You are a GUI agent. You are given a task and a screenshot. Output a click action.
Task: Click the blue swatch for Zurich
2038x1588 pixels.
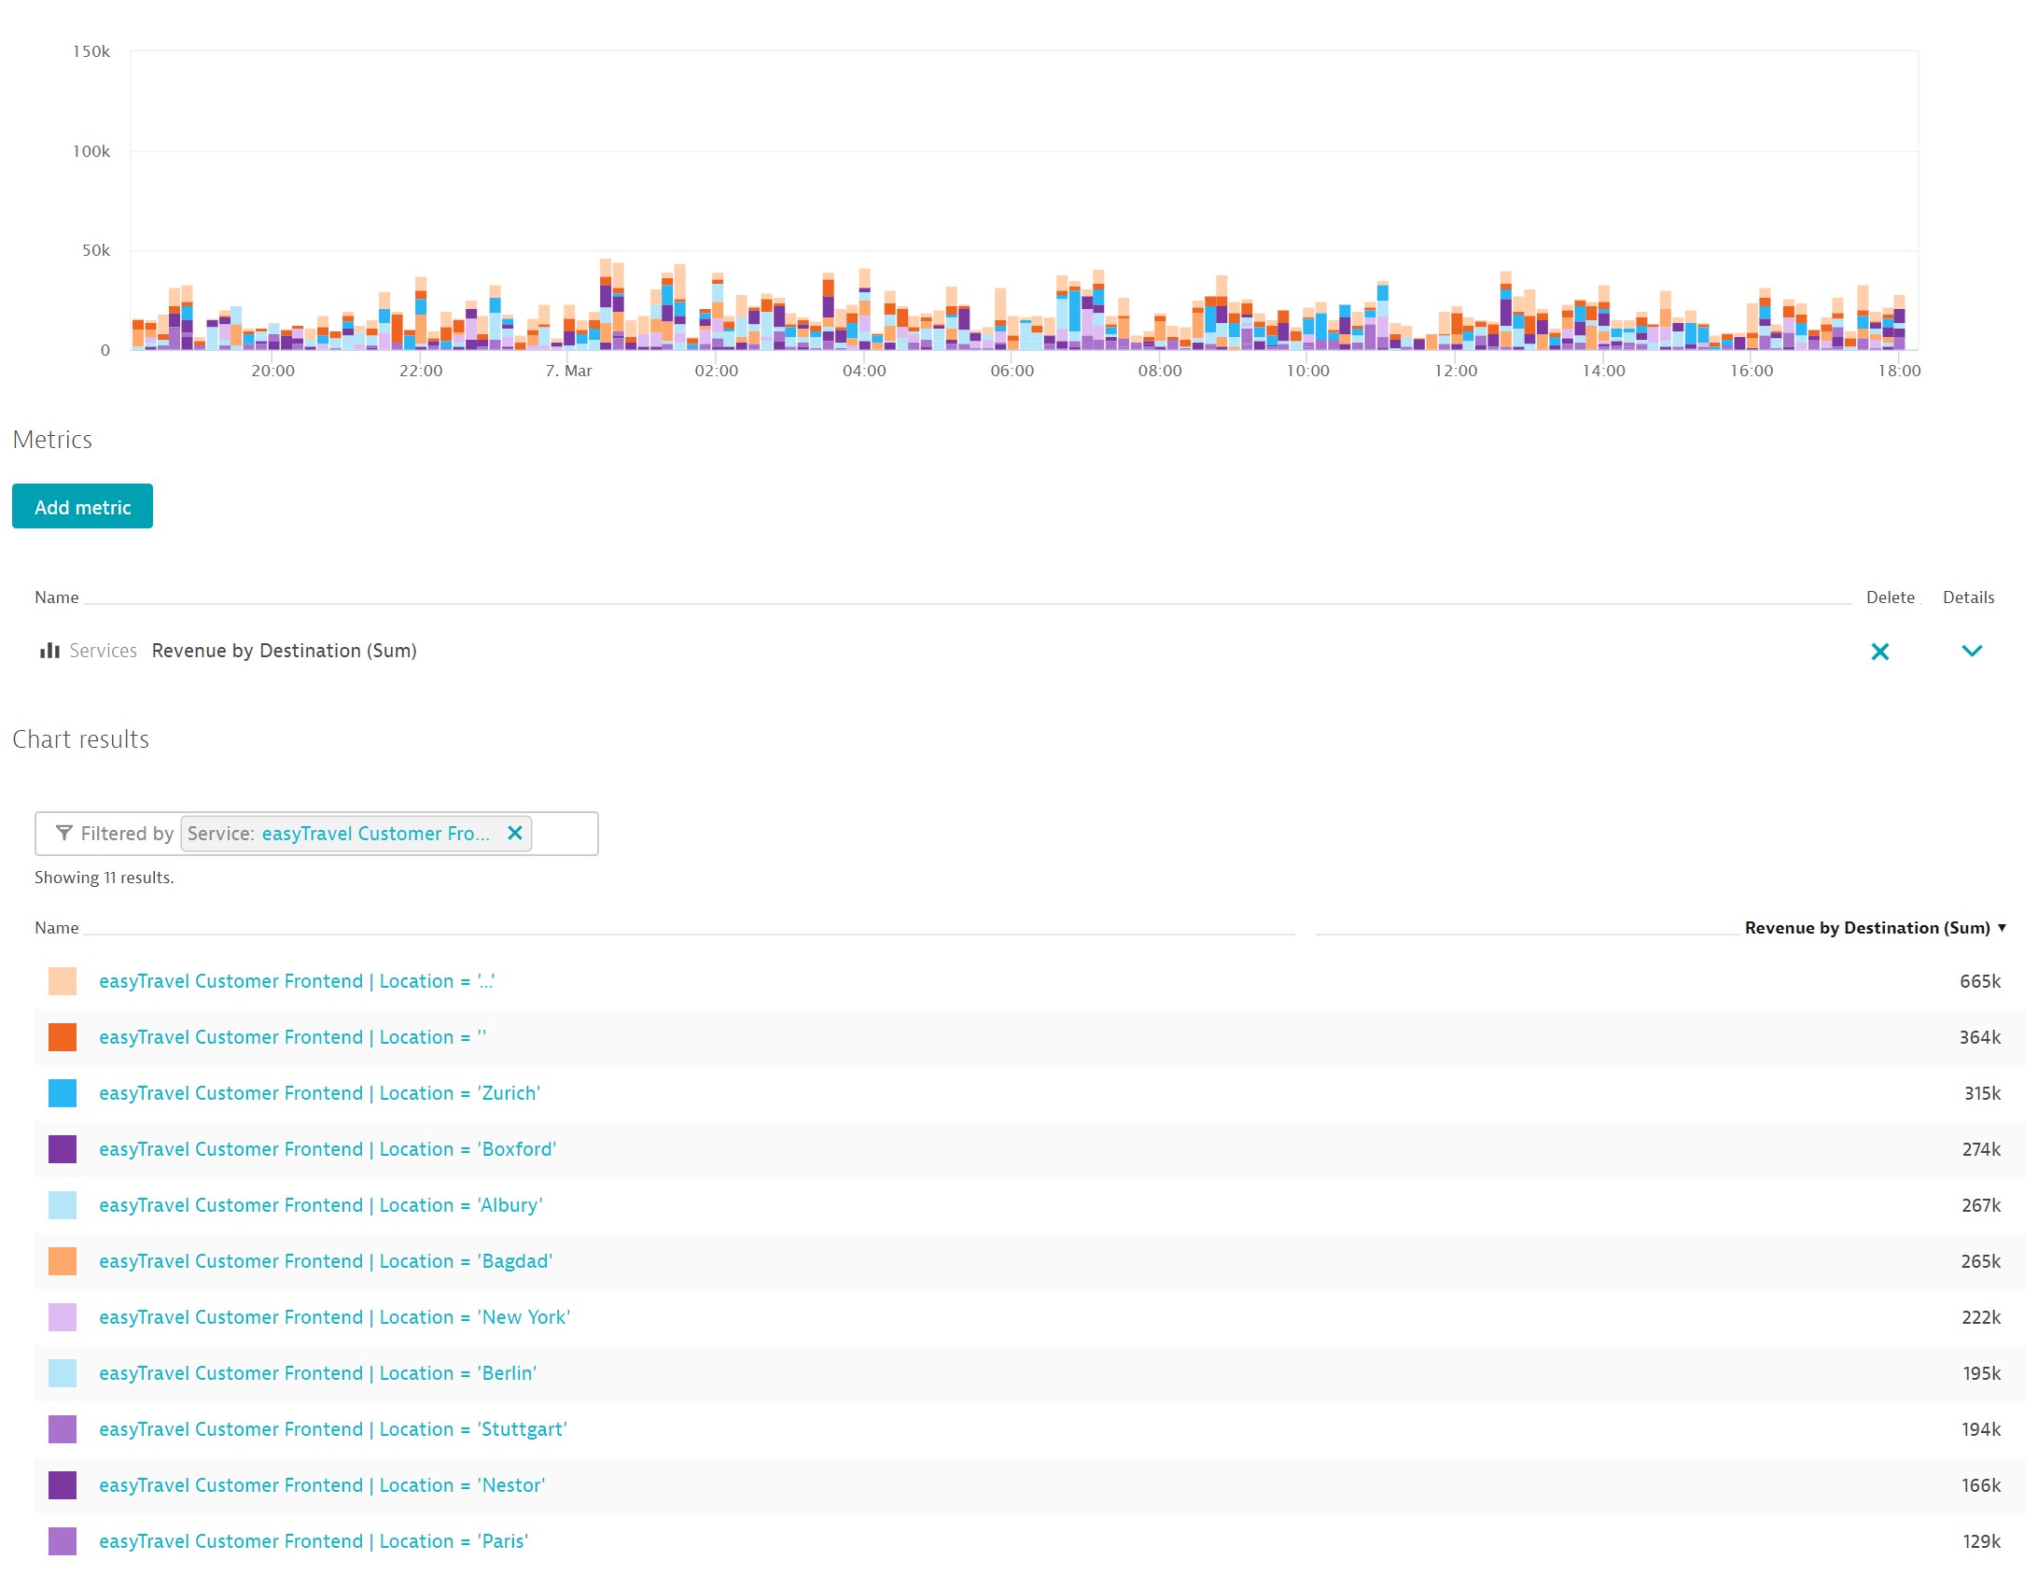click(x=63, y=1093)
